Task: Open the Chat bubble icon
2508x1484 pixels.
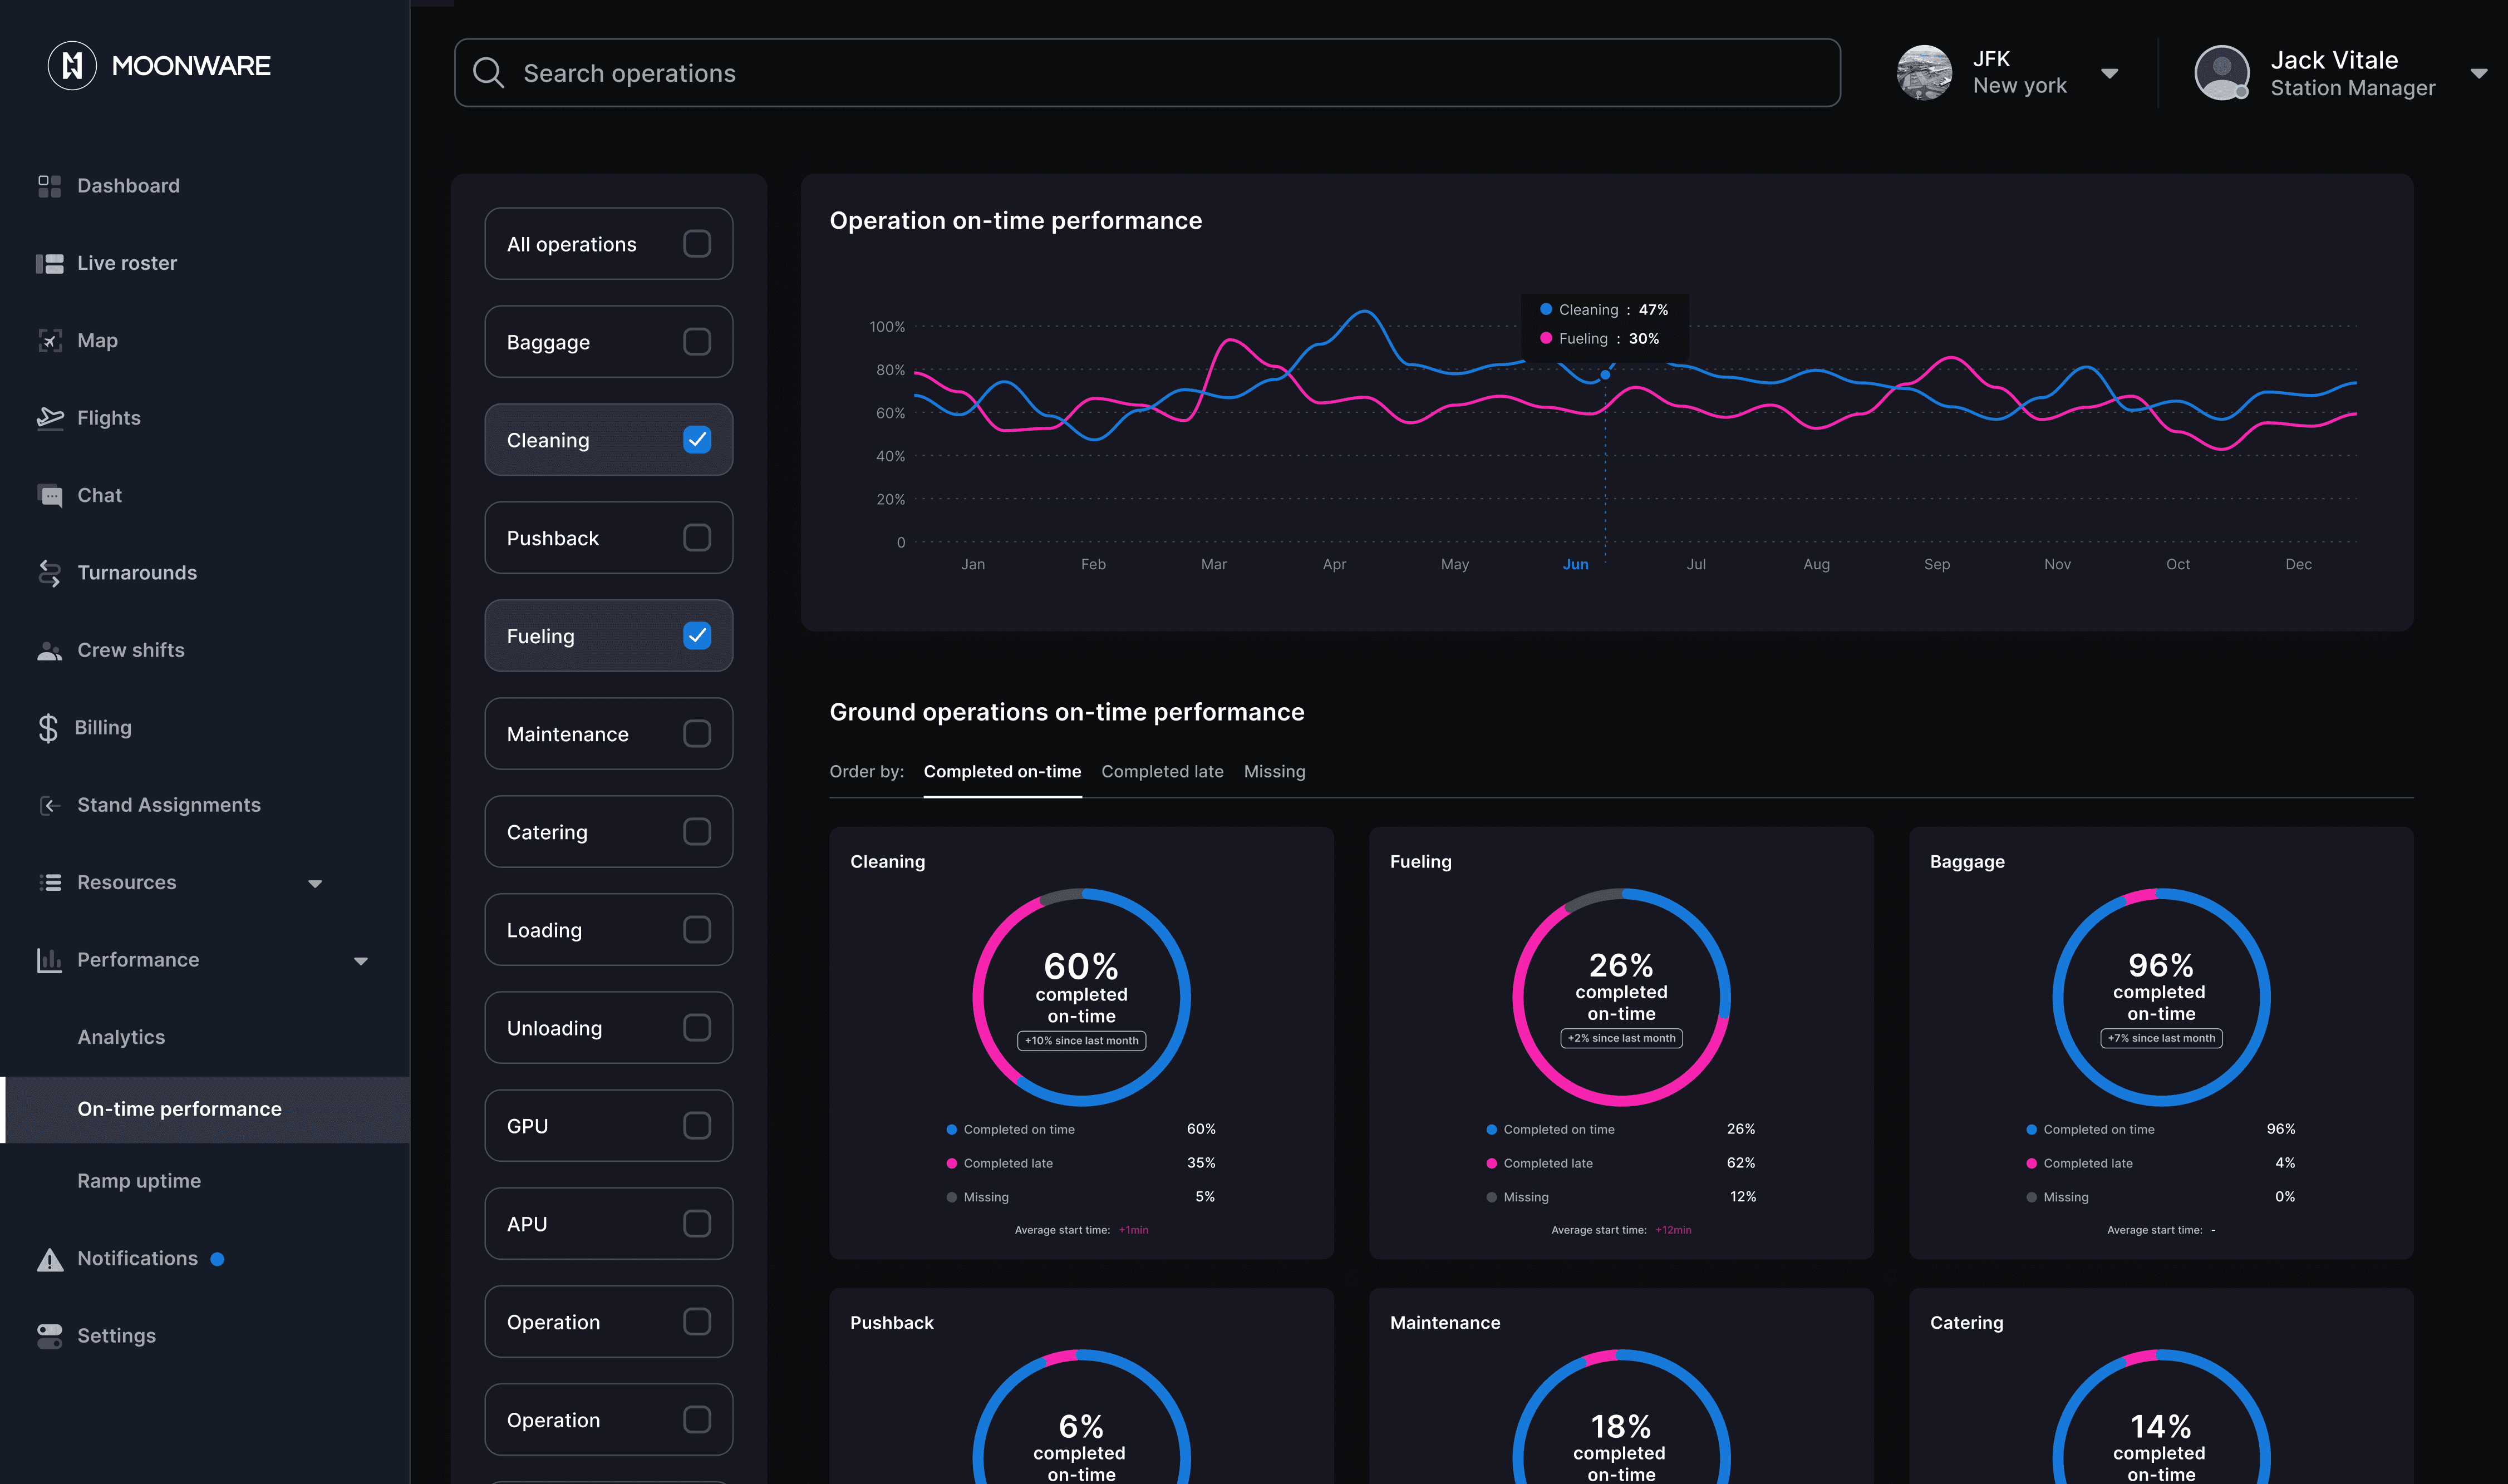Action: click(50, 496)
